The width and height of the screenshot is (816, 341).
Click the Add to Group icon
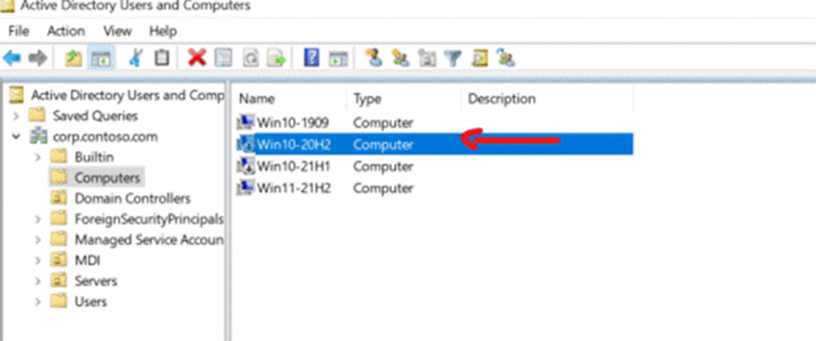tap(505, 57)
